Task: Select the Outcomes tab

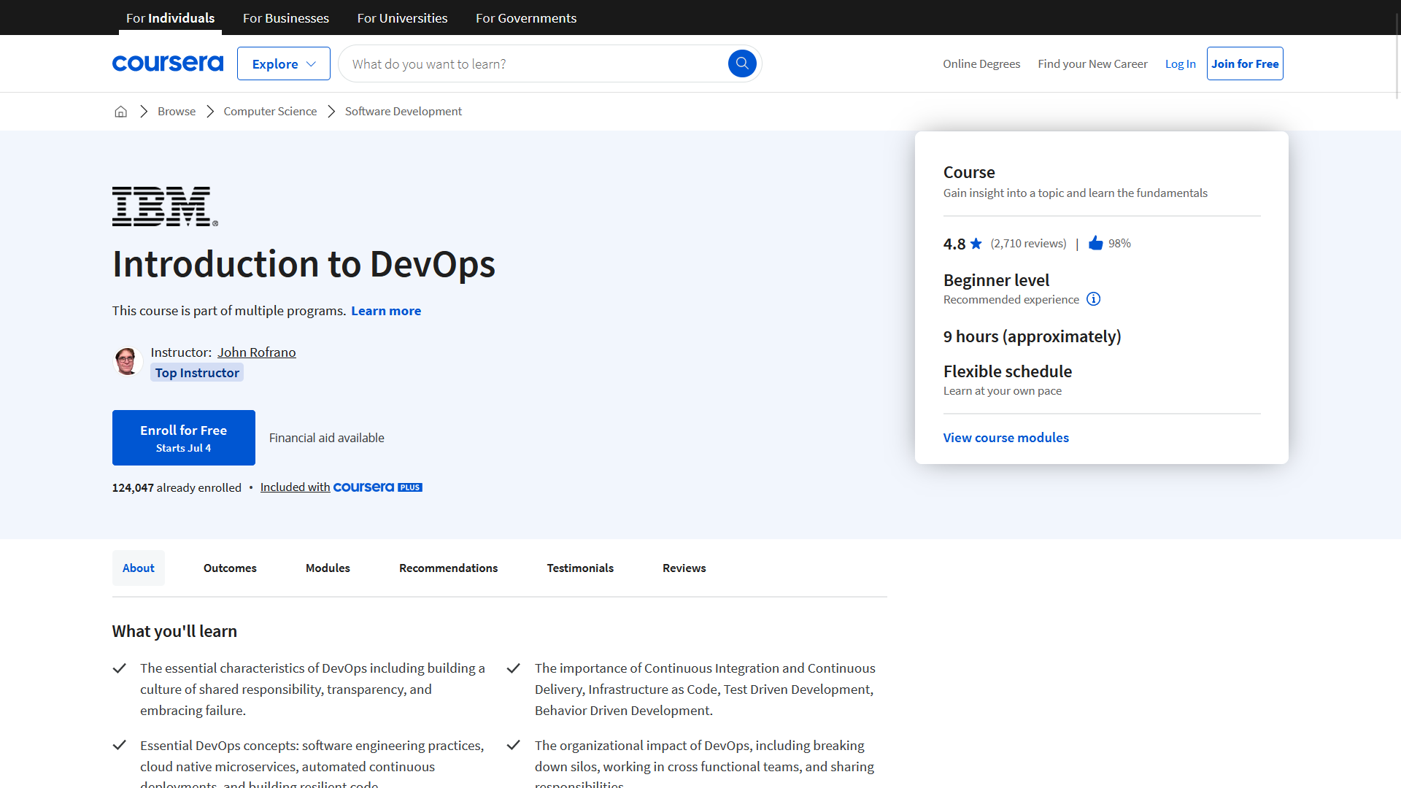Action: (x=230, y=568)
